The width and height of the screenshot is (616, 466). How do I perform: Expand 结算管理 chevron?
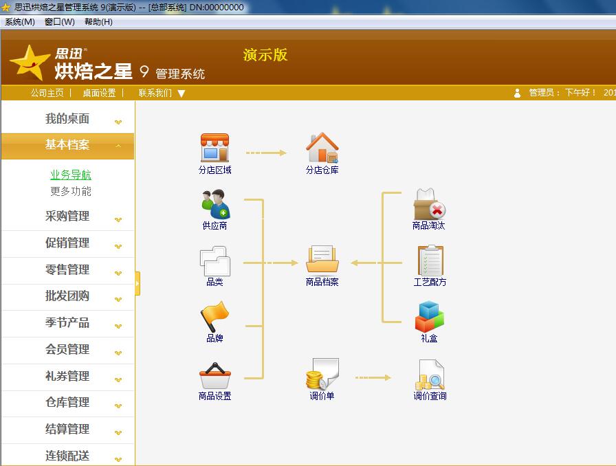118,432
